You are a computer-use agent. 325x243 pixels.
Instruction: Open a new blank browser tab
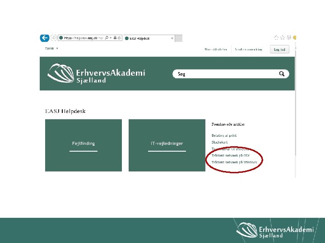(x=179, y=38)
